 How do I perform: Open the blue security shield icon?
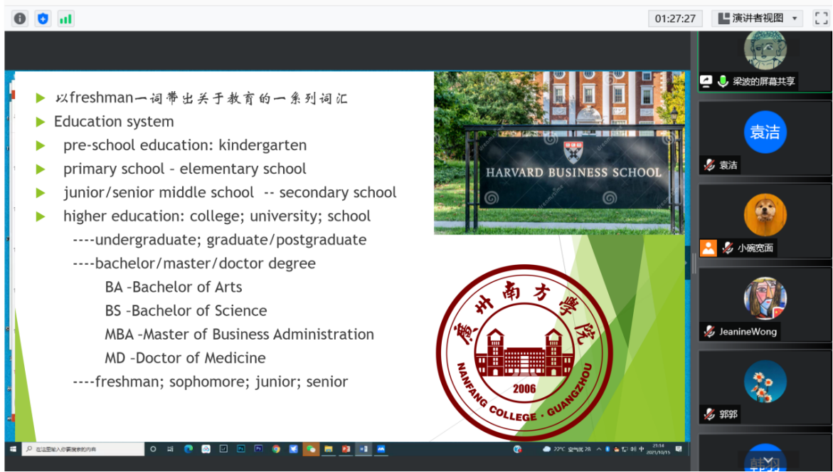pyautogui.click(x=43, y=19)
